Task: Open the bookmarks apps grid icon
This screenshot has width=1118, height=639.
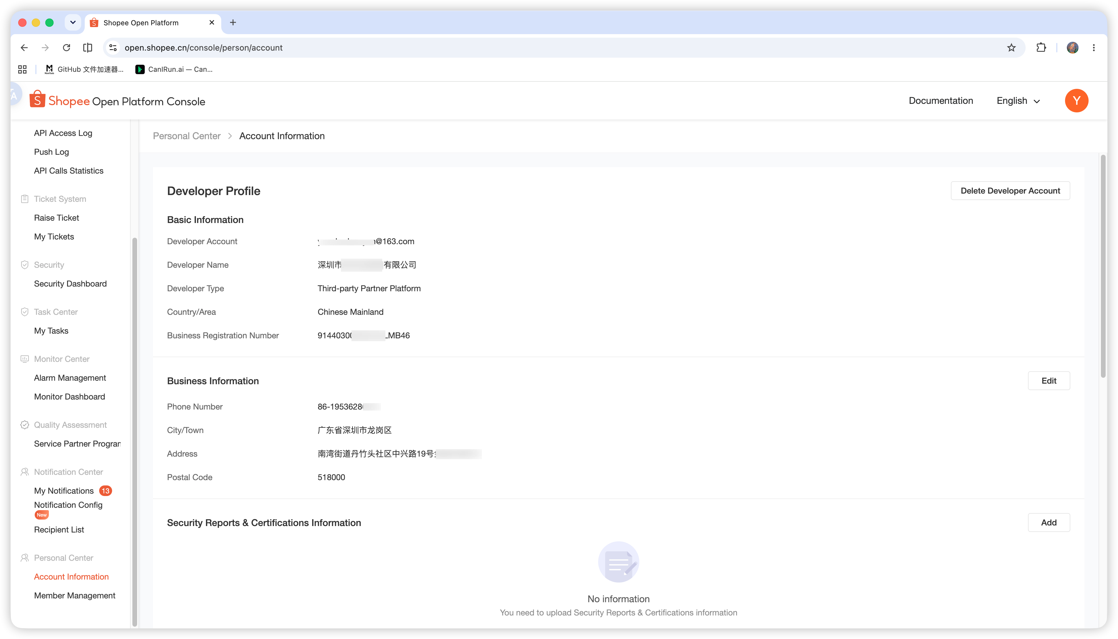Action: click(22, 69)
